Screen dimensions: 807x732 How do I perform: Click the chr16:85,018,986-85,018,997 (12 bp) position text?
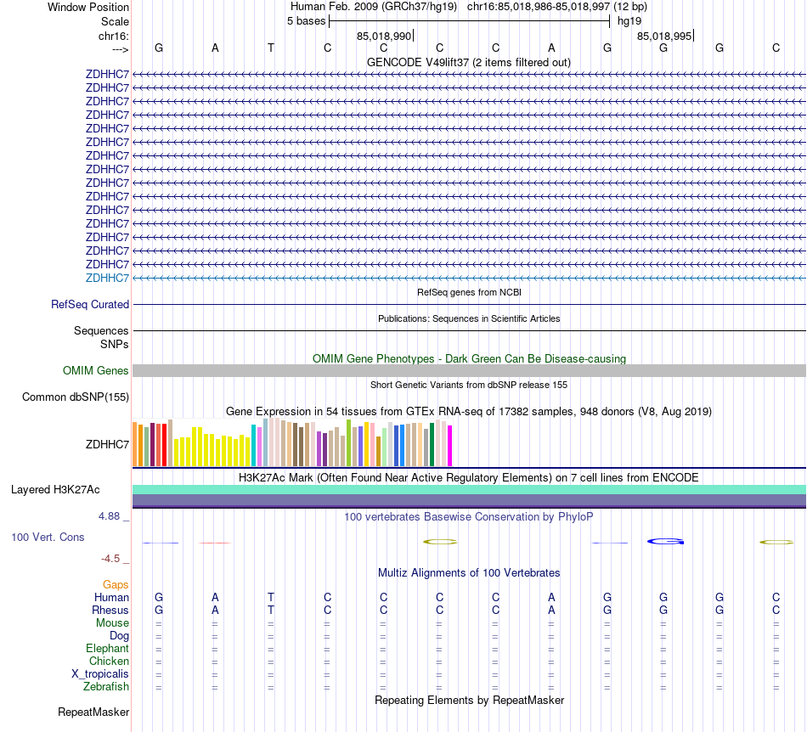[x=557, y=7]
